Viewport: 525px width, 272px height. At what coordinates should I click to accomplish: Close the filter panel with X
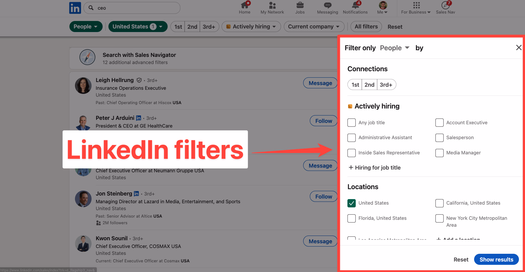coord(519,47)
